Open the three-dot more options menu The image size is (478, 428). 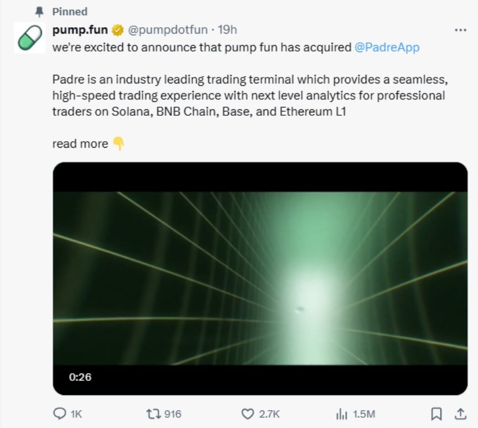pyautogui.click(x=461, y=30)
